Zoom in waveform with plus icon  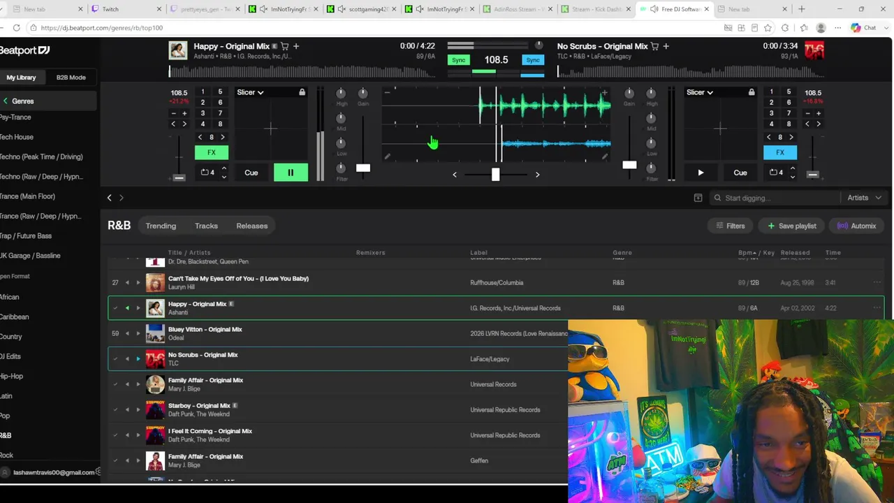604,92
